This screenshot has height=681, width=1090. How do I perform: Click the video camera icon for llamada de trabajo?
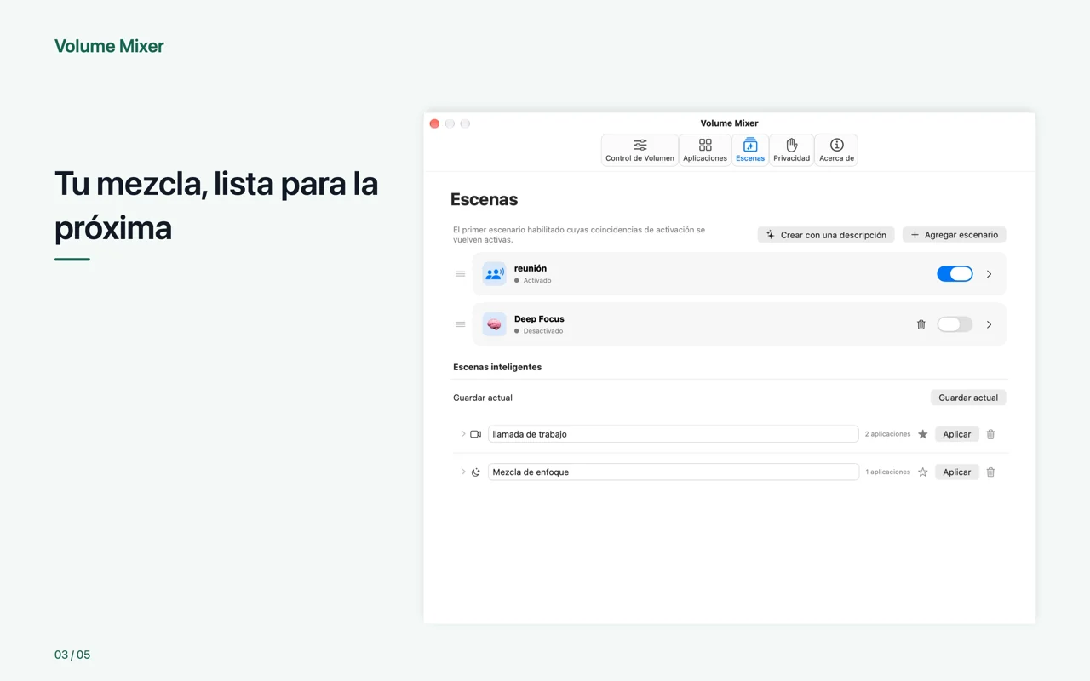click(x=475, y=434)
